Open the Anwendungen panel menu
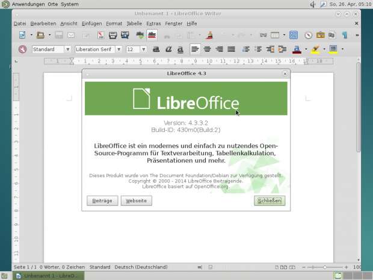The width and height of the screenshot is (373, 280). point(28,4)
